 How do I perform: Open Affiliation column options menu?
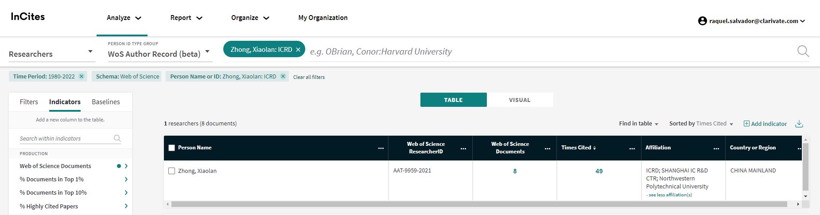pyautogui.click(x=716, y=149)
